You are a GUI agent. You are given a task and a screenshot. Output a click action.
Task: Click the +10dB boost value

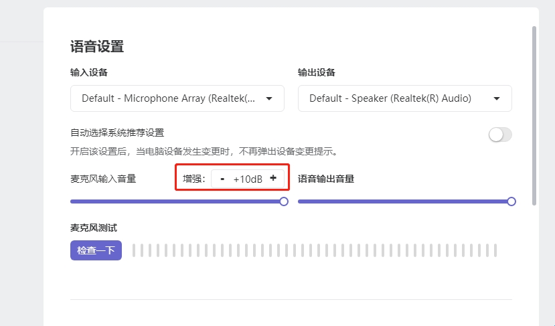[248, 179]
